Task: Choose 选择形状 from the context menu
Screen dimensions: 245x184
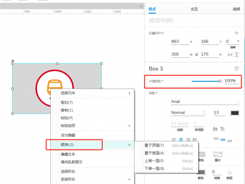Action: [68, 171]
